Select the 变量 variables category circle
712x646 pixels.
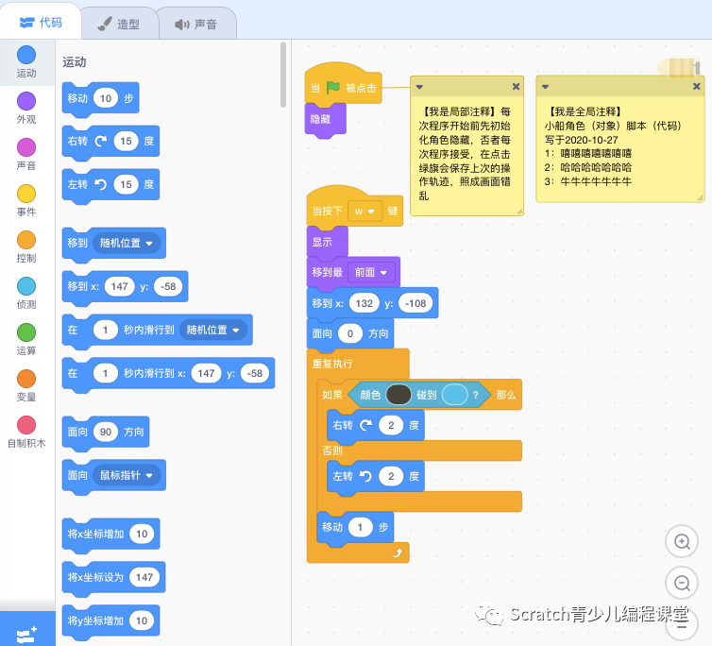tap(26, 379)
